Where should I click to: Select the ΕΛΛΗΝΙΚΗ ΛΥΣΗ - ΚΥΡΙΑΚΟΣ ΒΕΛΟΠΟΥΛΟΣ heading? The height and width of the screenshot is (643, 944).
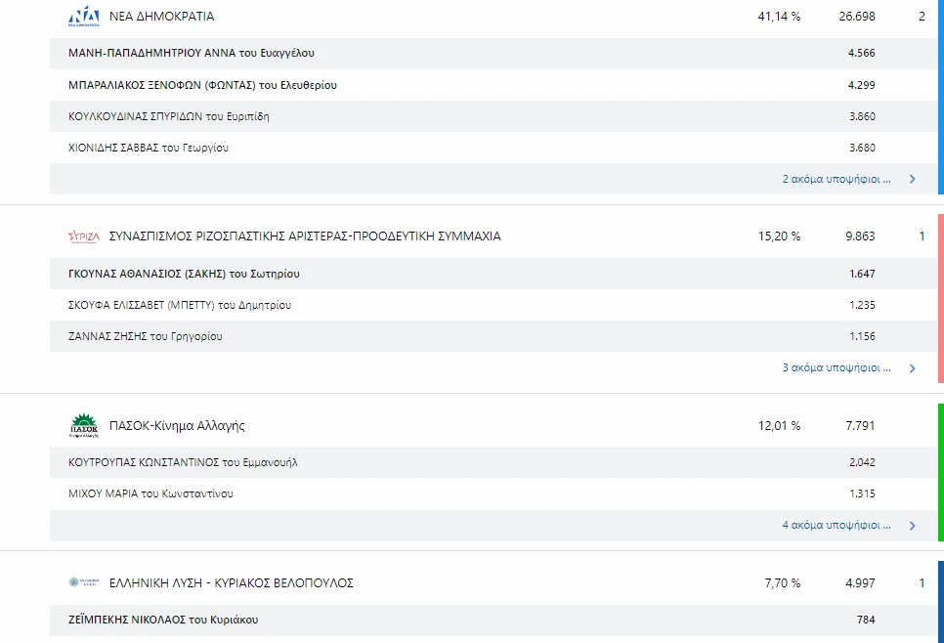(x=231, y=583)
